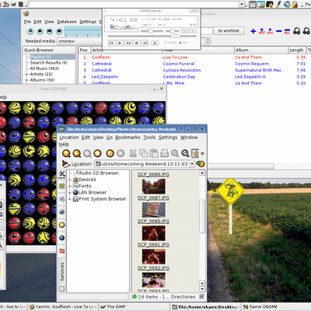The height and width of the screenshot is (311, 311).
Task: Open the Database menu in Yammi
Action: [x=67, y=22]
